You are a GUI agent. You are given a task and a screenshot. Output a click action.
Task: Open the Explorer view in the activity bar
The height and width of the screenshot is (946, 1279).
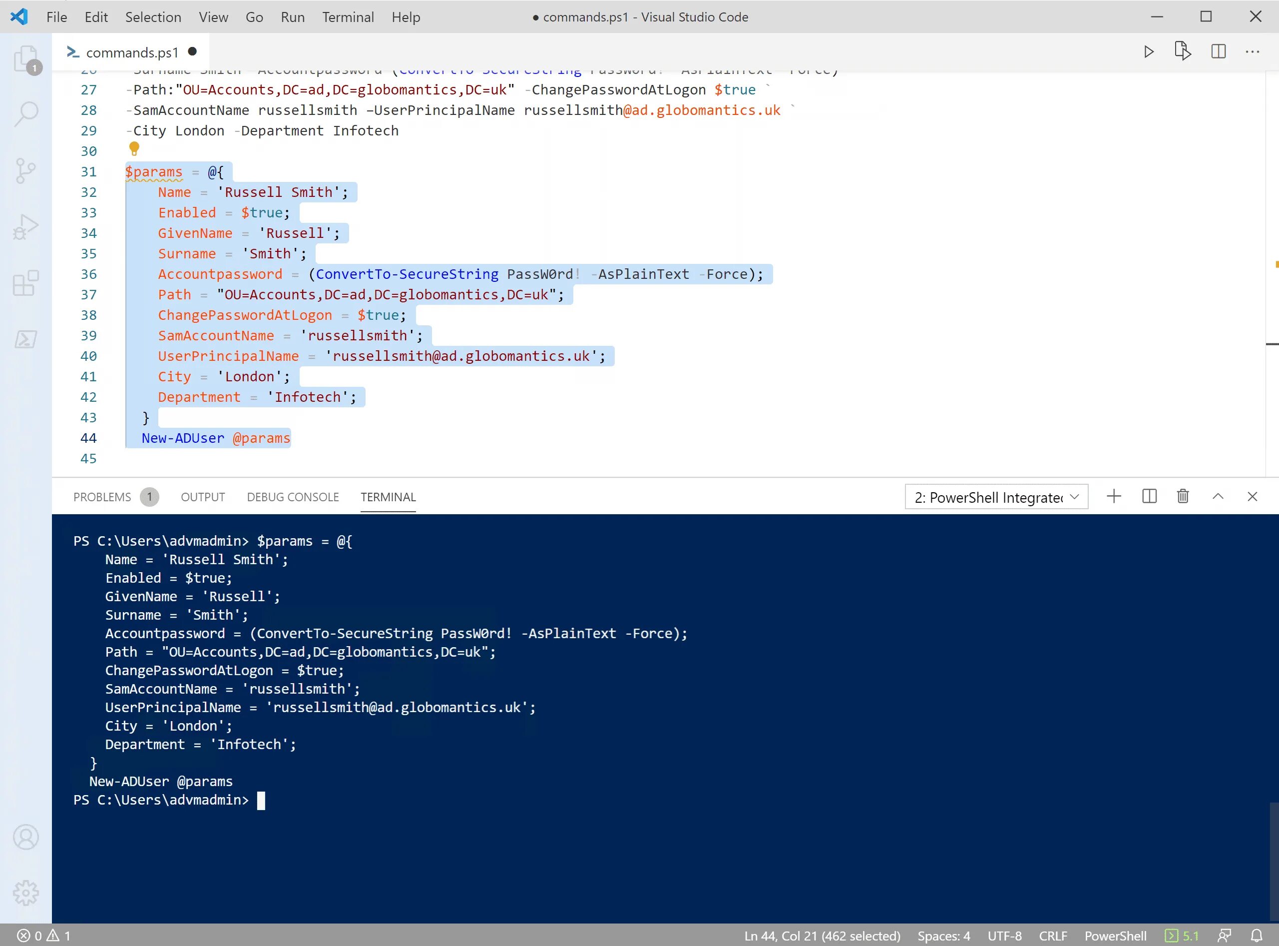point(26,58)
